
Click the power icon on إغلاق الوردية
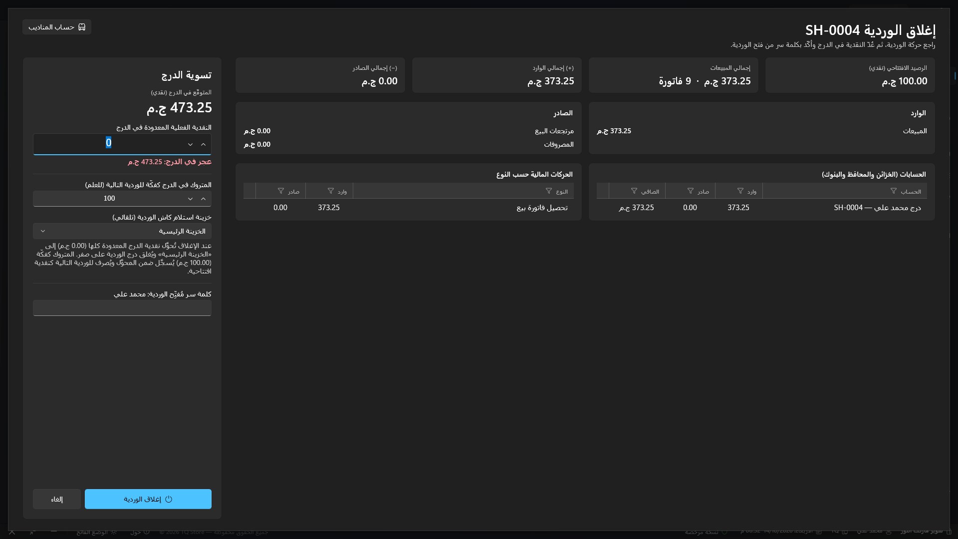[x=169, y=499]
